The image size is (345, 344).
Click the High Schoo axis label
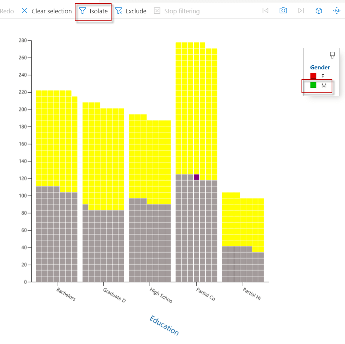point(161,295)
